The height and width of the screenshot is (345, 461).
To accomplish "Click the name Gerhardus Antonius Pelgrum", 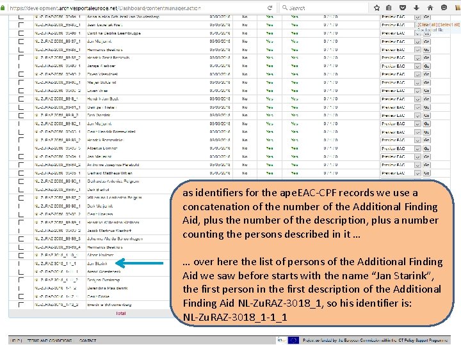I will click(113, 181).
